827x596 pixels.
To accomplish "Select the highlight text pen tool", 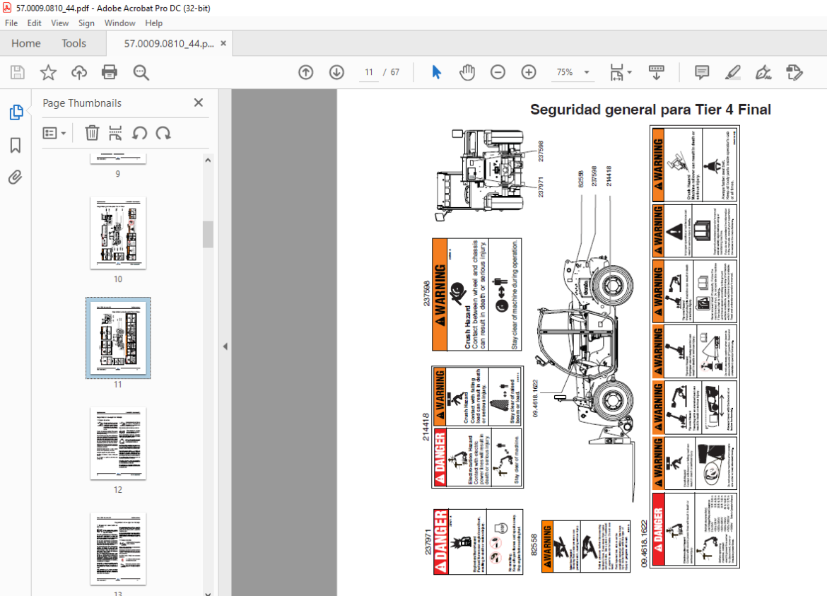I will pyautogui.click(x=732, y=72).
